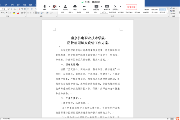Click the 更多 three-dots icon

click(85, 7)
